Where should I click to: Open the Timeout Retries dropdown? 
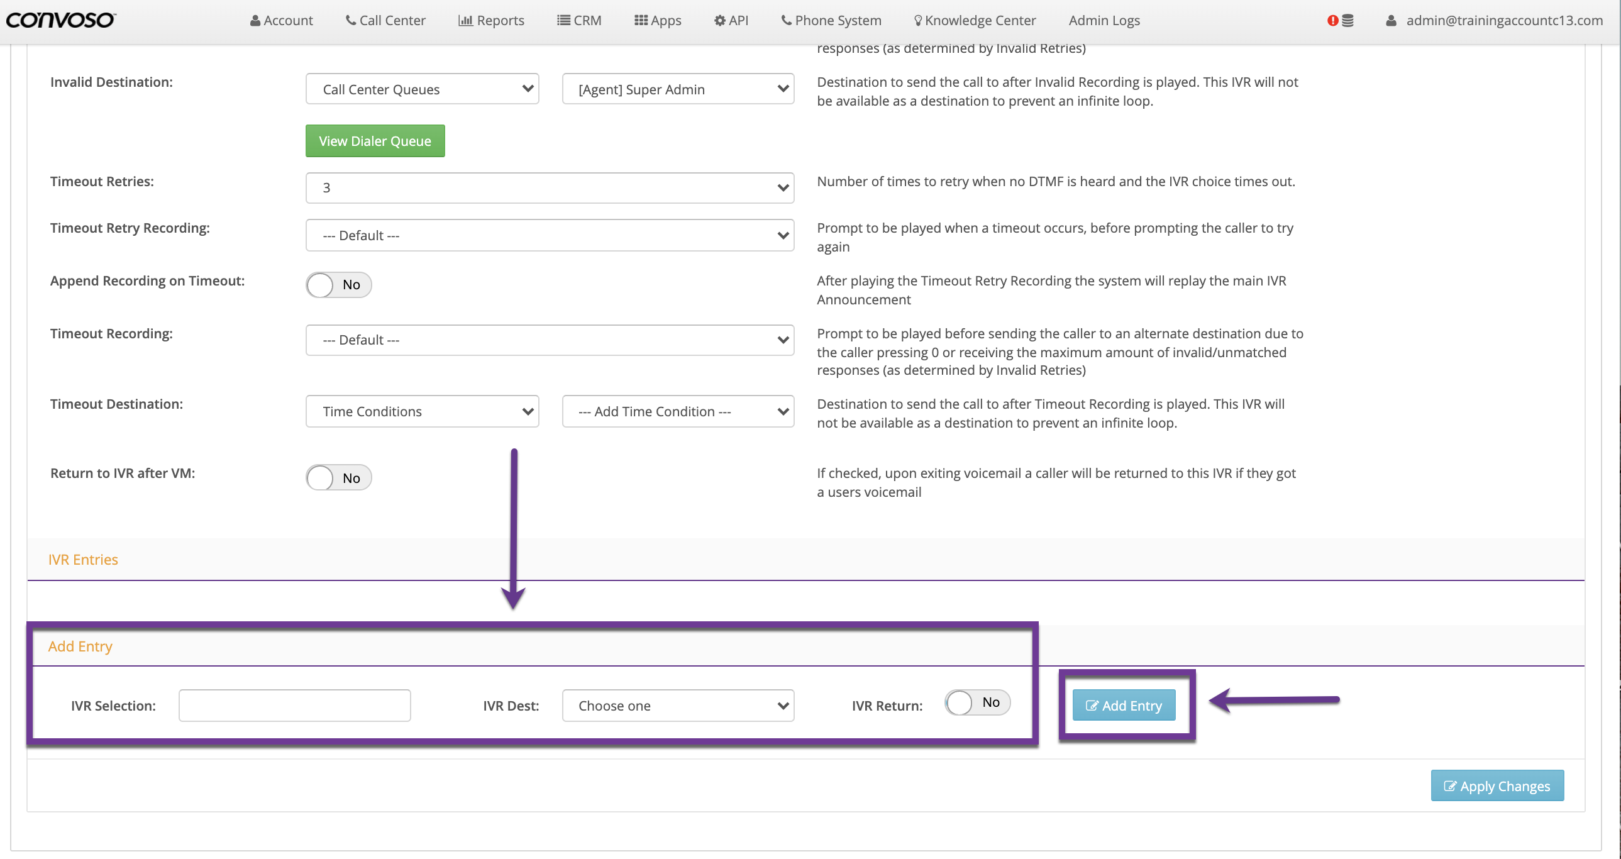tap(550, 187)
